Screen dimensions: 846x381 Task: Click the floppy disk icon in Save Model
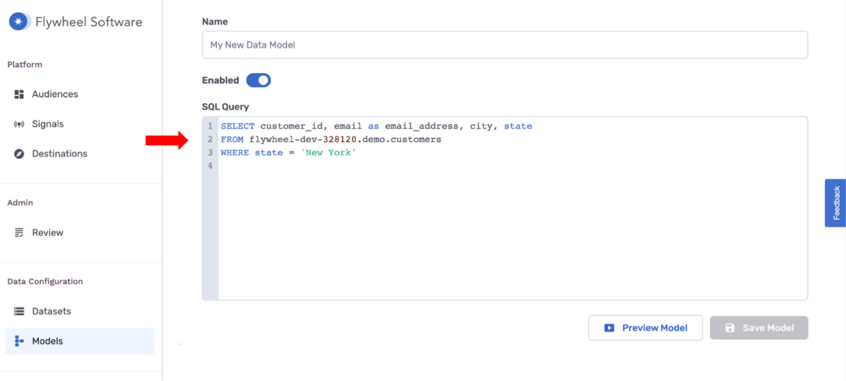730,328
